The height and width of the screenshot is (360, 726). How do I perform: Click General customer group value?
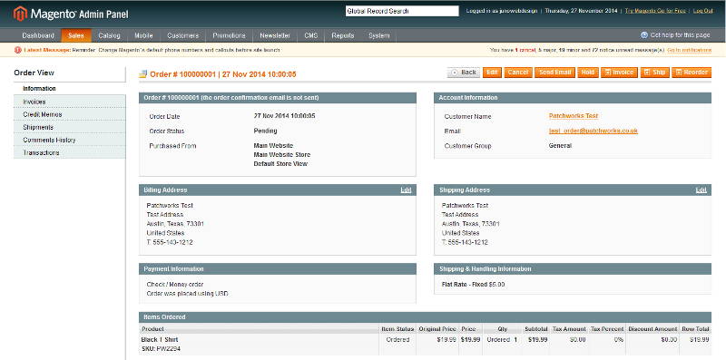[560, 146]
